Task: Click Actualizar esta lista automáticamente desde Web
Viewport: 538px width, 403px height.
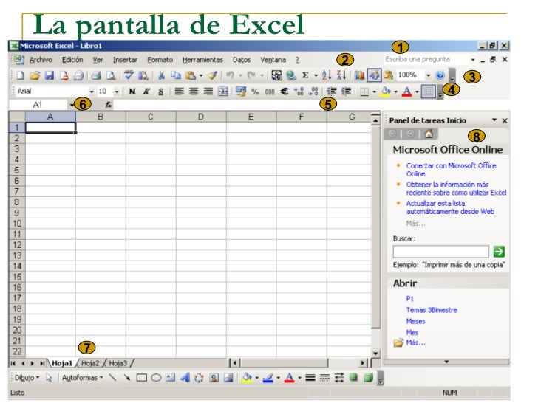Action: [x=450, y=207]
